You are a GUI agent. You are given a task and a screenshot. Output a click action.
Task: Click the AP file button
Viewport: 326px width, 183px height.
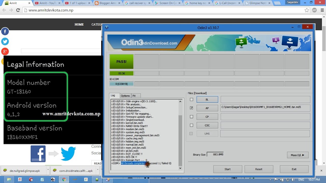[207, 108]
